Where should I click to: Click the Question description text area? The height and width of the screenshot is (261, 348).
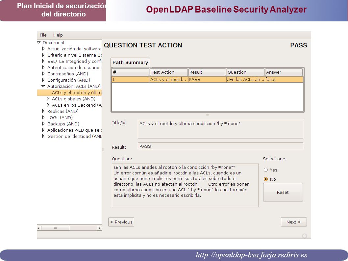185,186
